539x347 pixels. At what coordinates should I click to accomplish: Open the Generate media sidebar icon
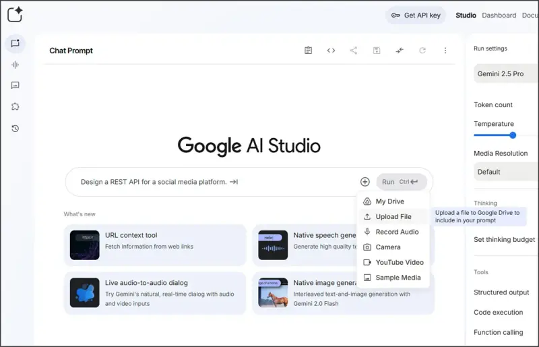(x=15, y=86)
